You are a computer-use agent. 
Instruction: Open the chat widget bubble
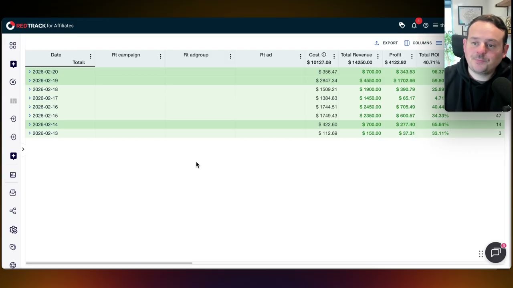(x=496, y=252)
